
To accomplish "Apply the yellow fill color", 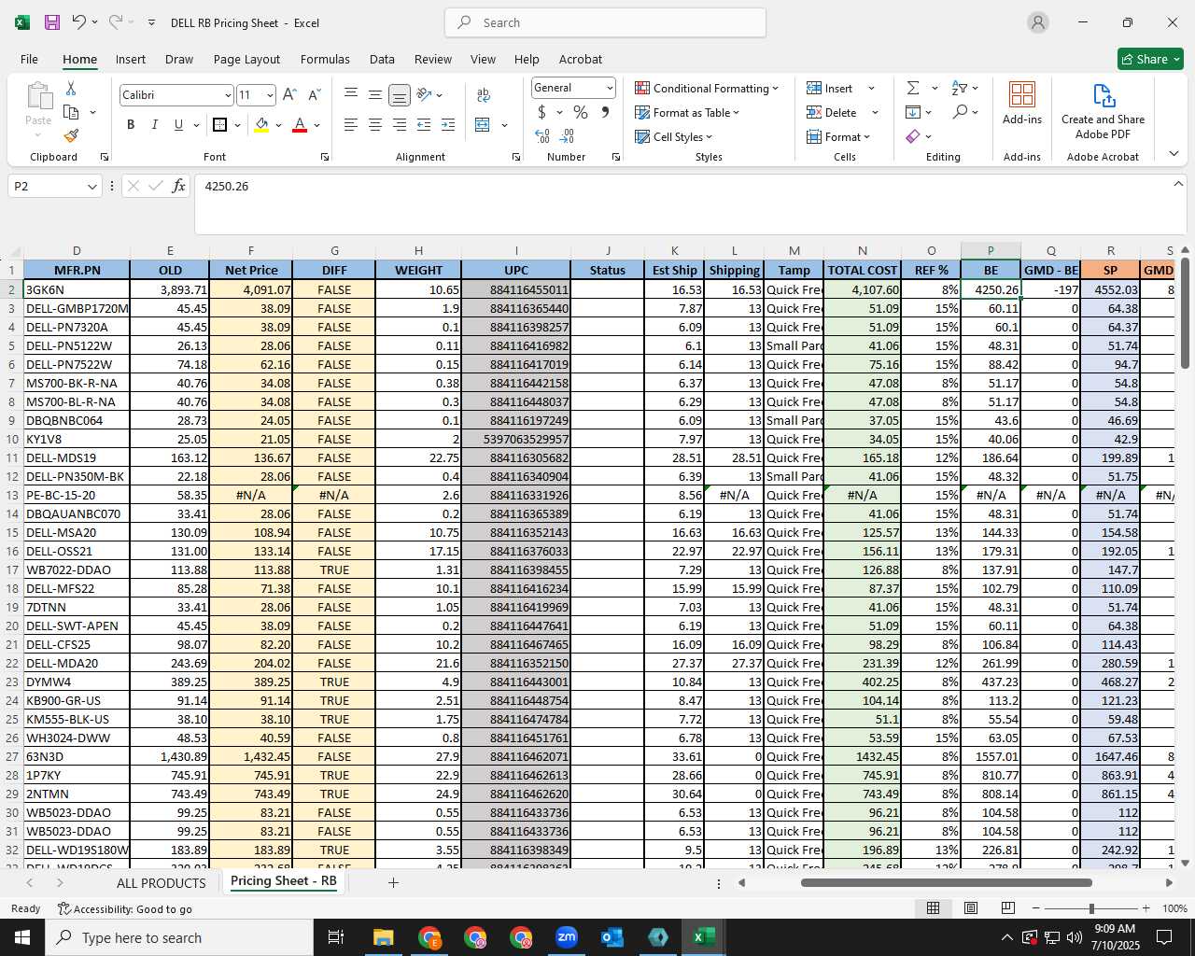I will [x=262, y=125].
